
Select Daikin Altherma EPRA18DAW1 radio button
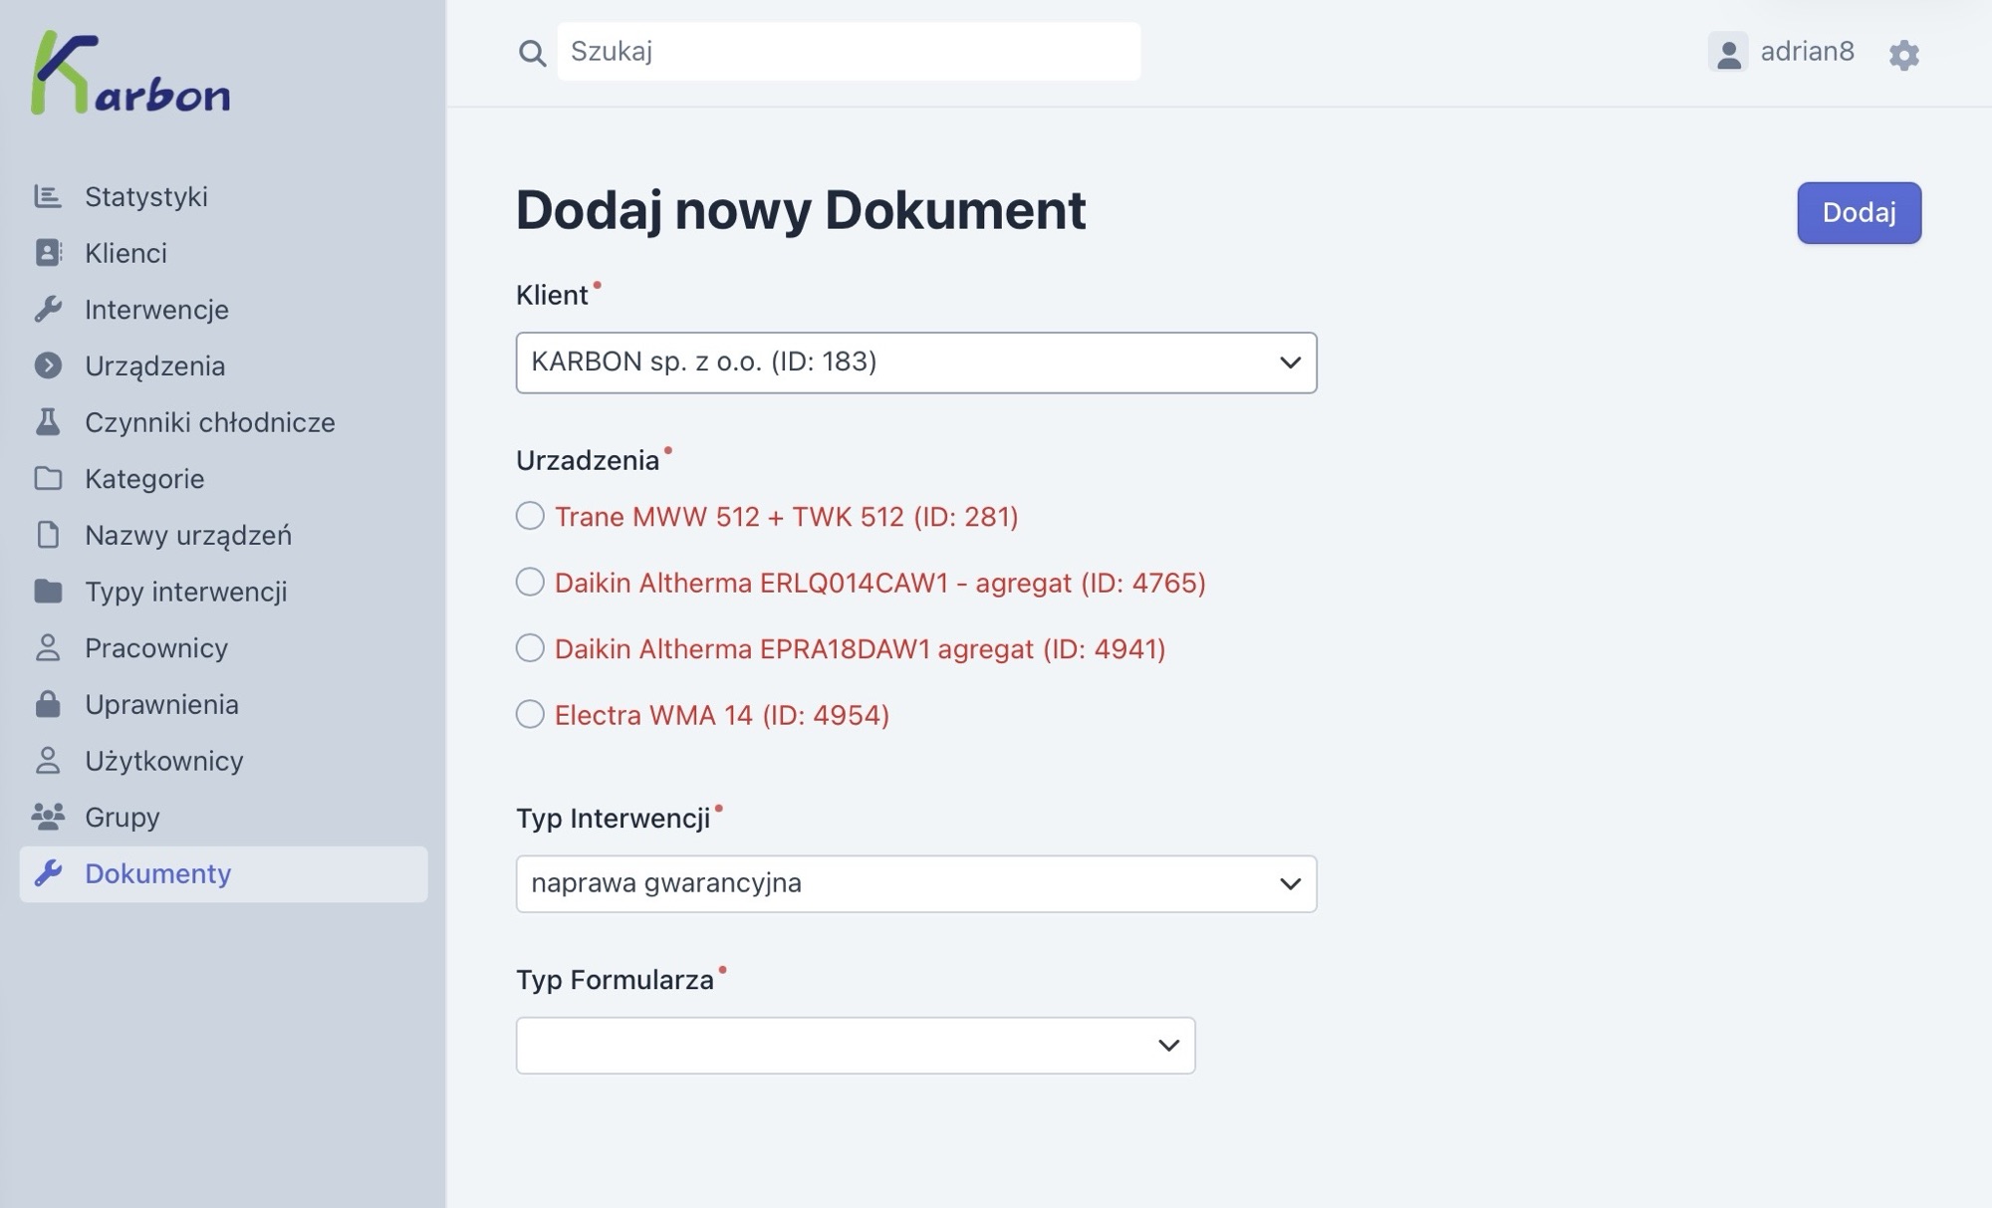coord(530,648)
